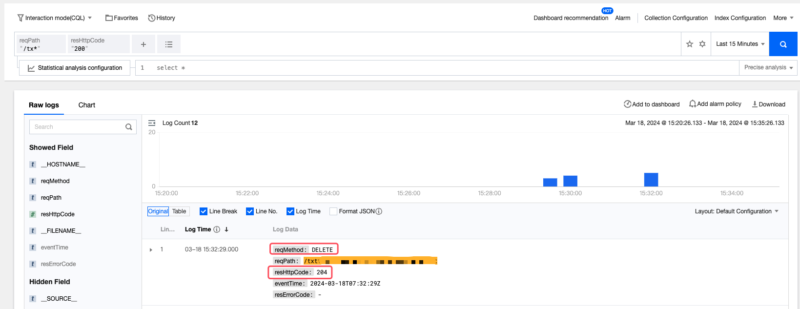Image resolution: width=800 pixels, height=309 pixels.
Task: Uncheck the Log Time checkbox
Action: [x=290, y=211]
